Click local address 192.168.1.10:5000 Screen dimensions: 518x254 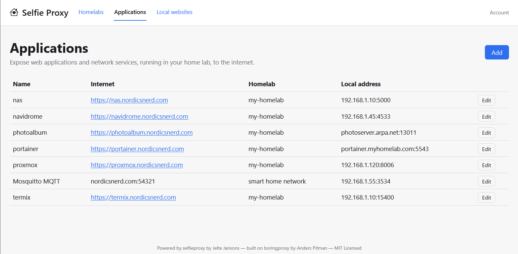(366, 100)
